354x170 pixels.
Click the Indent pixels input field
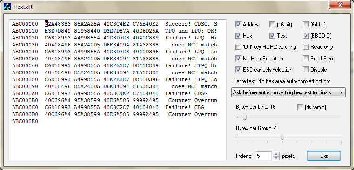[x=263, y=156]
